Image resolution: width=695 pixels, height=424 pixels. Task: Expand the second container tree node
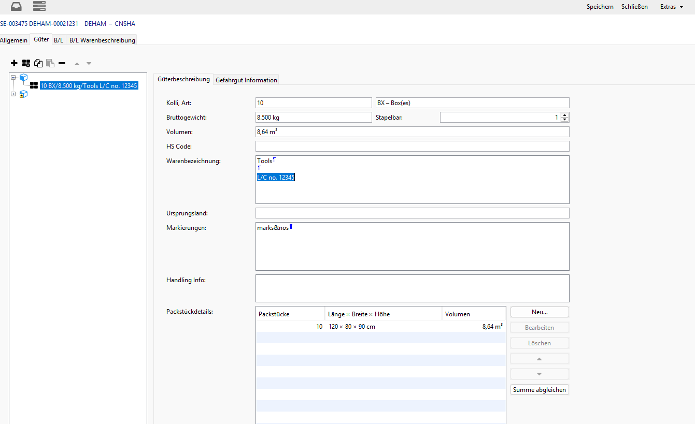[x=13, y=94]
